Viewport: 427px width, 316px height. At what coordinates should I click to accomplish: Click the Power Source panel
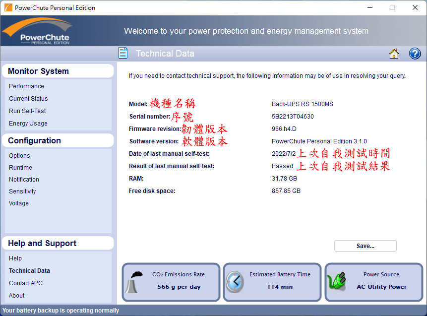[x=374, y=282]
